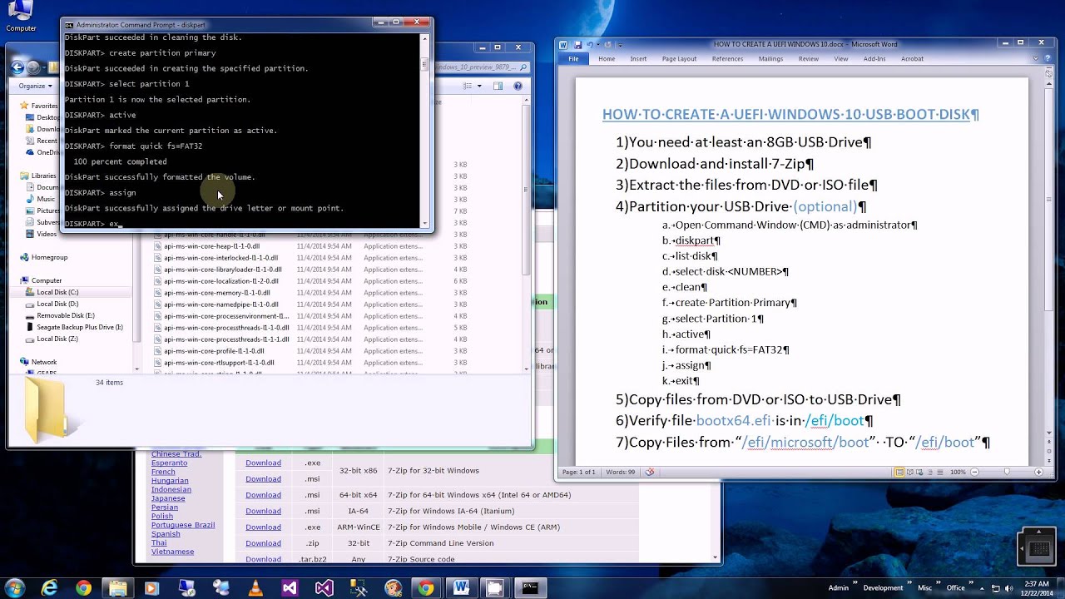Open the References ribbon tab

727,59
